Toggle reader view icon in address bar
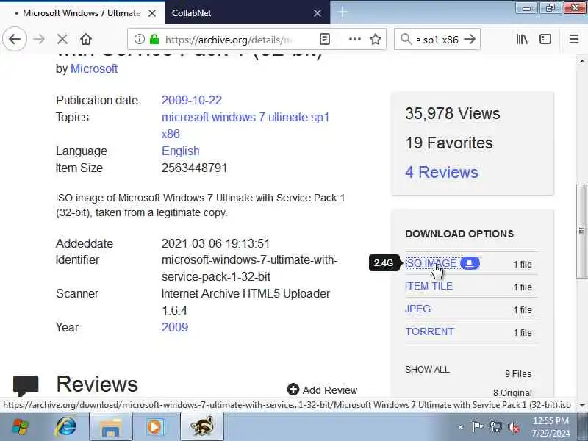588x441 pixels. 325,39
